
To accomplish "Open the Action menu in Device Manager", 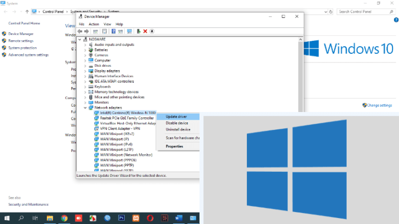I will [94, 24].
